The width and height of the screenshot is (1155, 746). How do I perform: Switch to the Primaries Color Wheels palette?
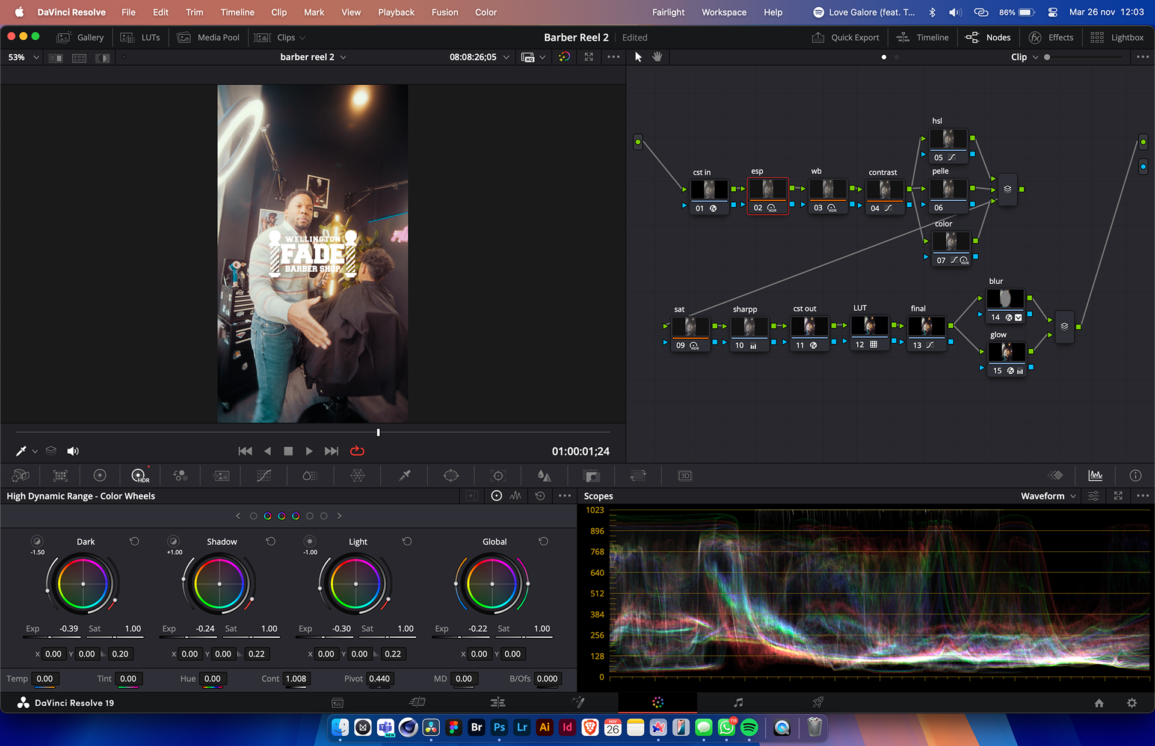[100, 476]
